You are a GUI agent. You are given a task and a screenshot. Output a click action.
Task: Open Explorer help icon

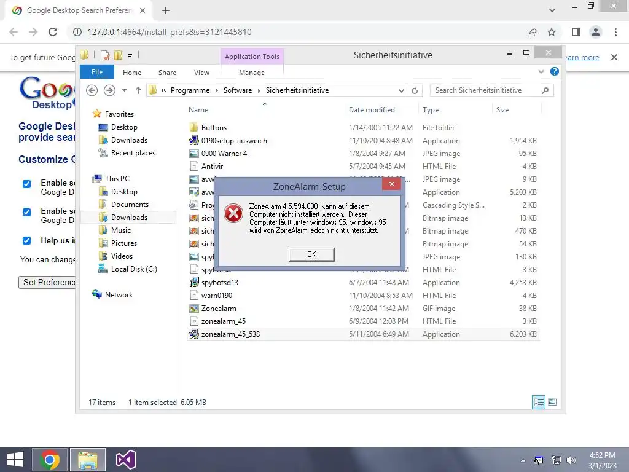point(555,71)
